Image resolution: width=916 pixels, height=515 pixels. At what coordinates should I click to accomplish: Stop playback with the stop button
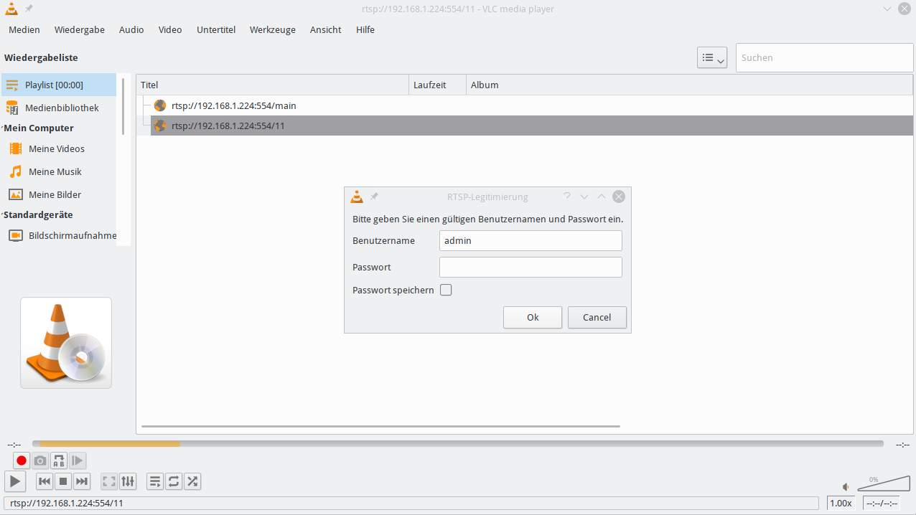(63, 481)
